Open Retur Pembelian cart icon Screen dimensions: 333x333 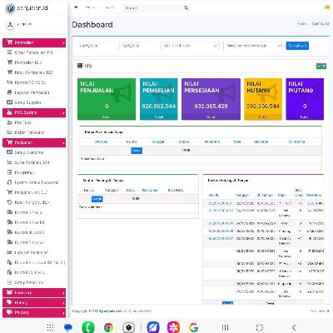(9, 72)
